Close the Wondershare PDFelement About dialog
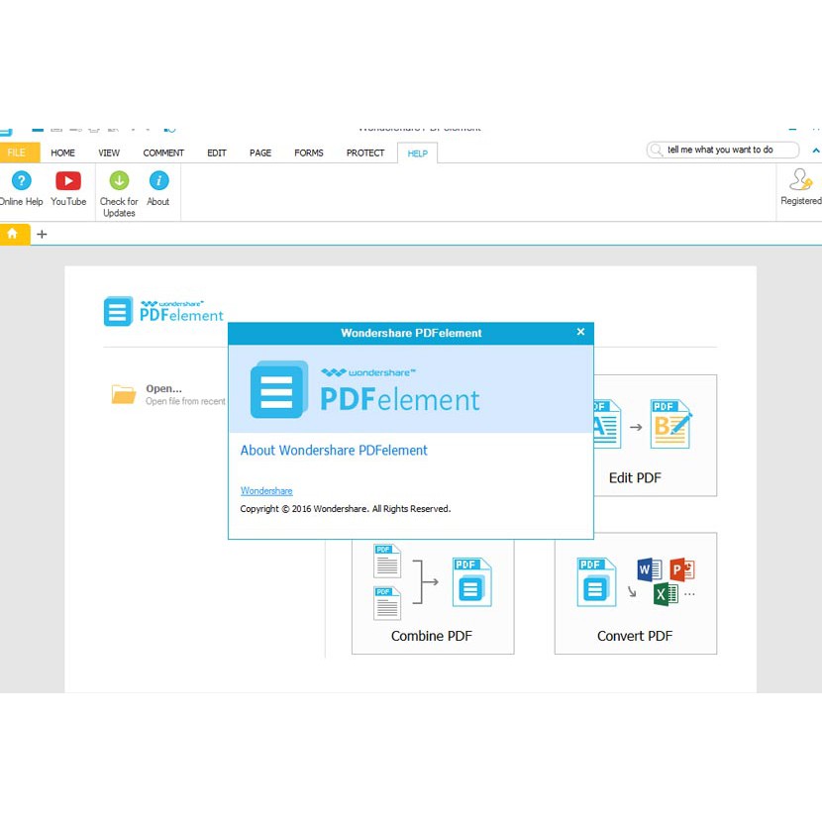Viewport: 822px width, 822px height. click(x=580, y=333)
